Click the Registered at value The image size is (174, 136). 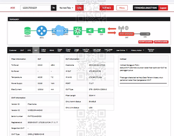coord(43,122)
